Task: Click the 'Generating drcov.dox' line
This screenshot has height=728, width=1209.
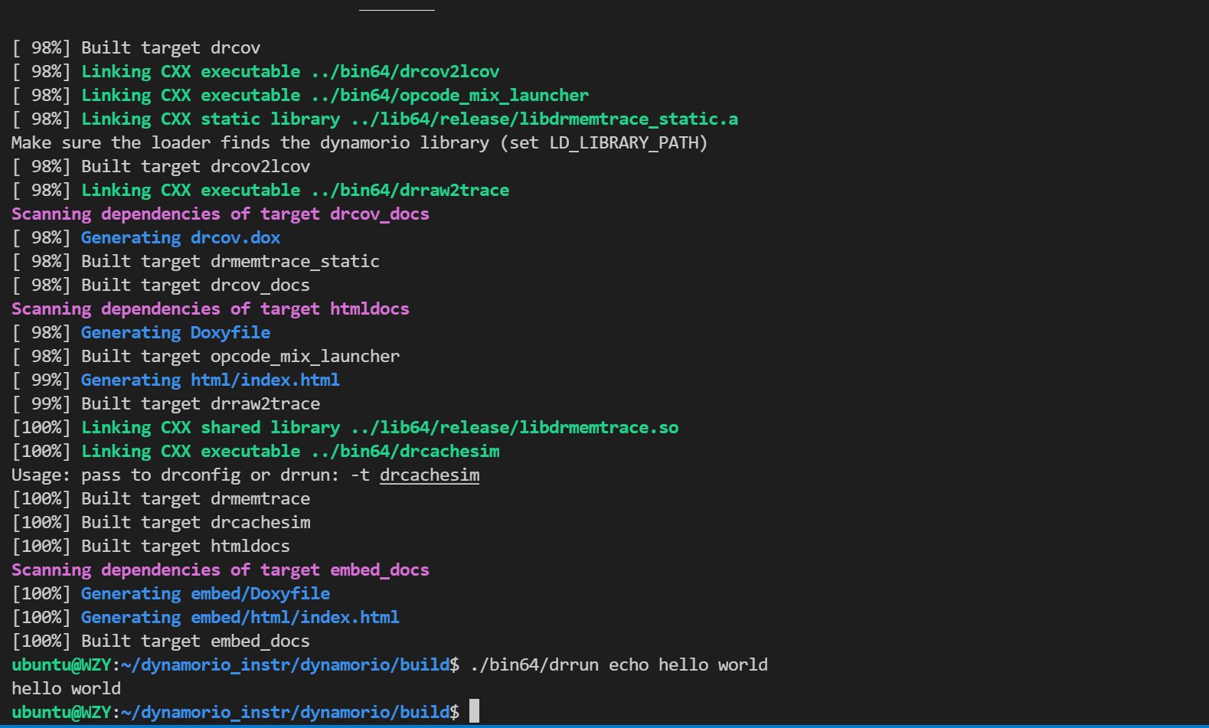Action: (x=146, y=238)
